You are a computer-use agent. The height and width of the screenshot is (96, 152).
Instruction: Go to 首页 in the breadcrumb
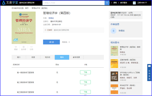point(27,8)
